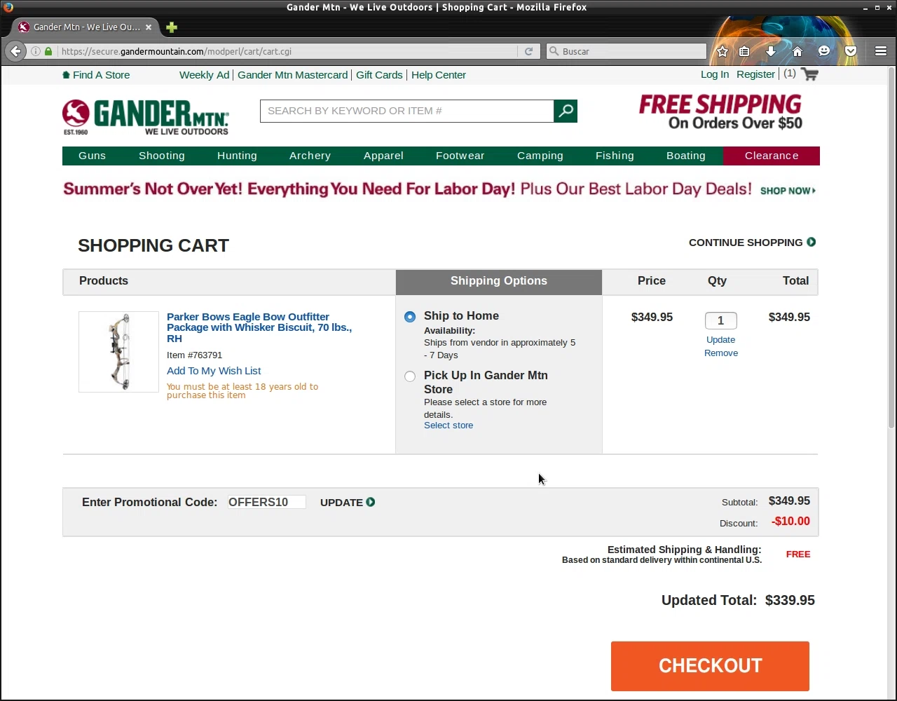Open Gander Mtn Mastercard link

tap(292, 75)
